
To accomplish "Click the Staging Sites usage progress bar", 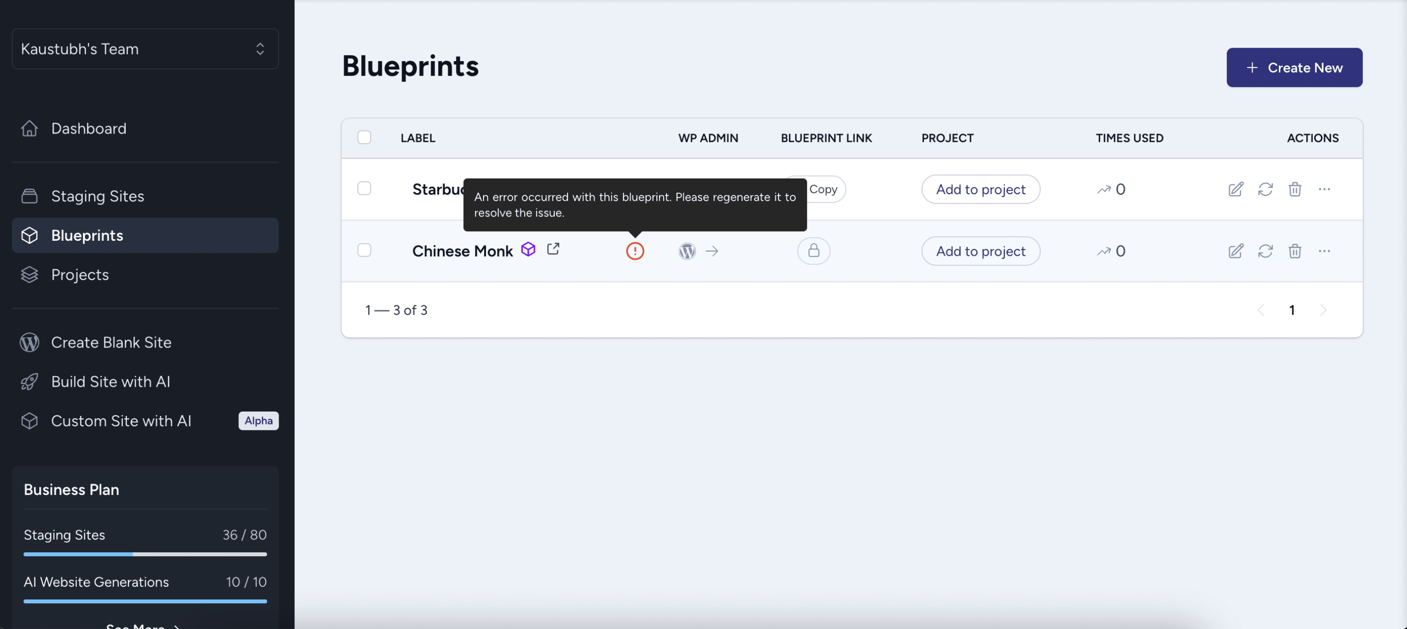I will [145, 554].
